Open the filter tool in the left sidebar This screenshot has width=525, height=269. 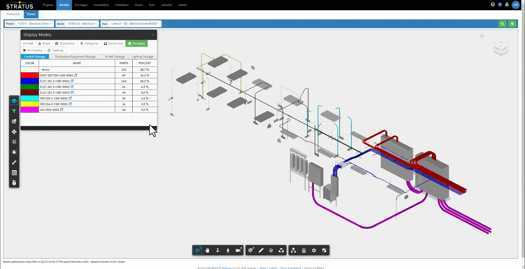point(14,111)
